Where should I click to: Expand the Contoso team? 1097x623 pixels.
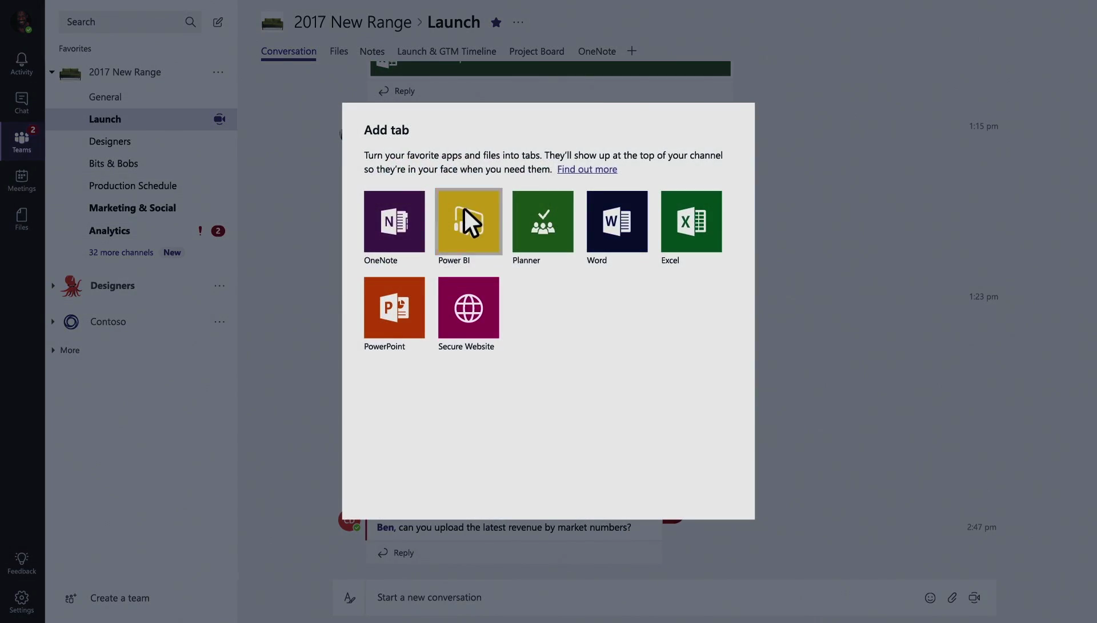[x=53, y=322]
